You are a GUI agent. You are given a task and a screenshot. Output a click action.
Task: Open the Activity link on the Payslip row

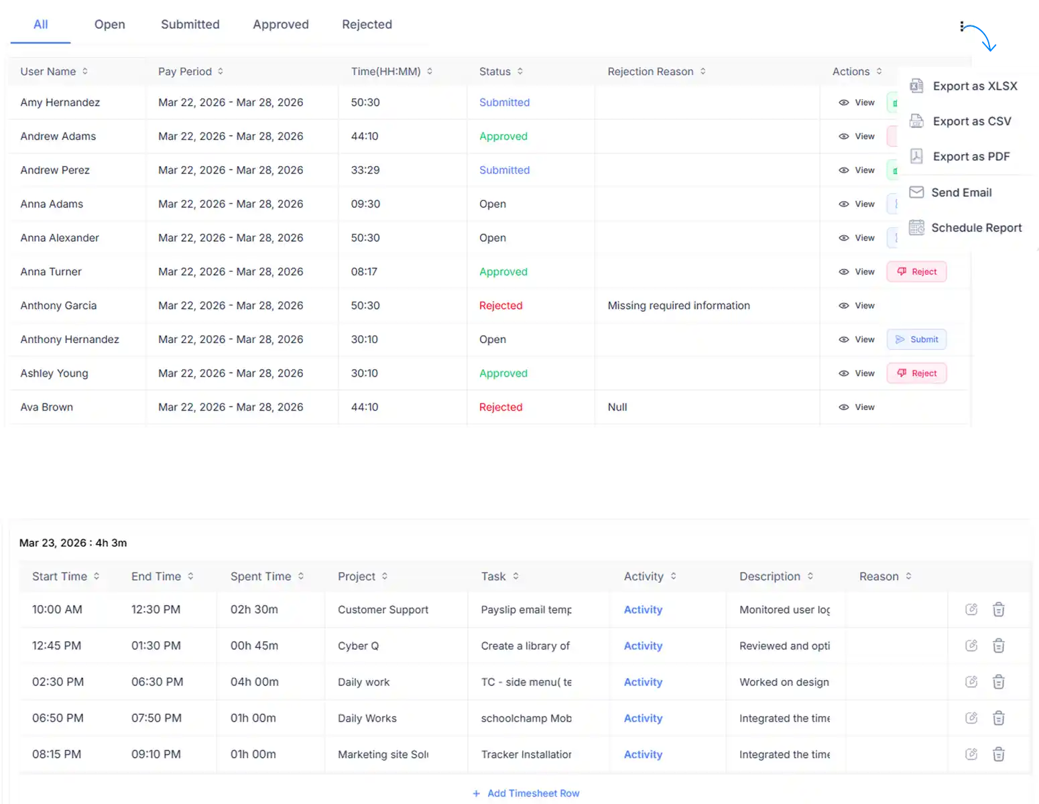pos(642,610)
